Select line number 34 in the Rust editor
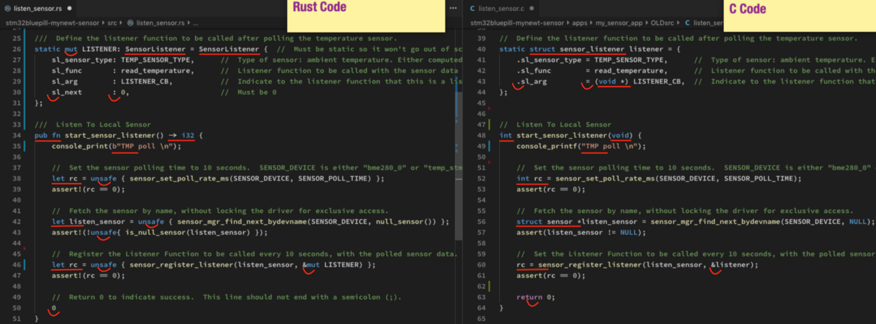This screenshot has width=876, height=324. [16, 135]
